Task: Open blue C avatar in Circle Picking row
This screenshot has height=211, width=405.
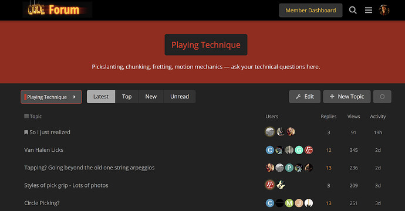Action: tap(270, 203)
